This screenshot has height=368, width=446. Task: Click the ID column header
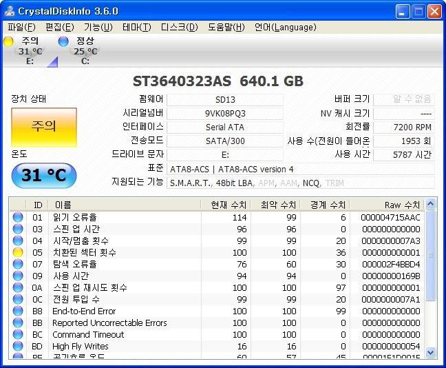37,205
